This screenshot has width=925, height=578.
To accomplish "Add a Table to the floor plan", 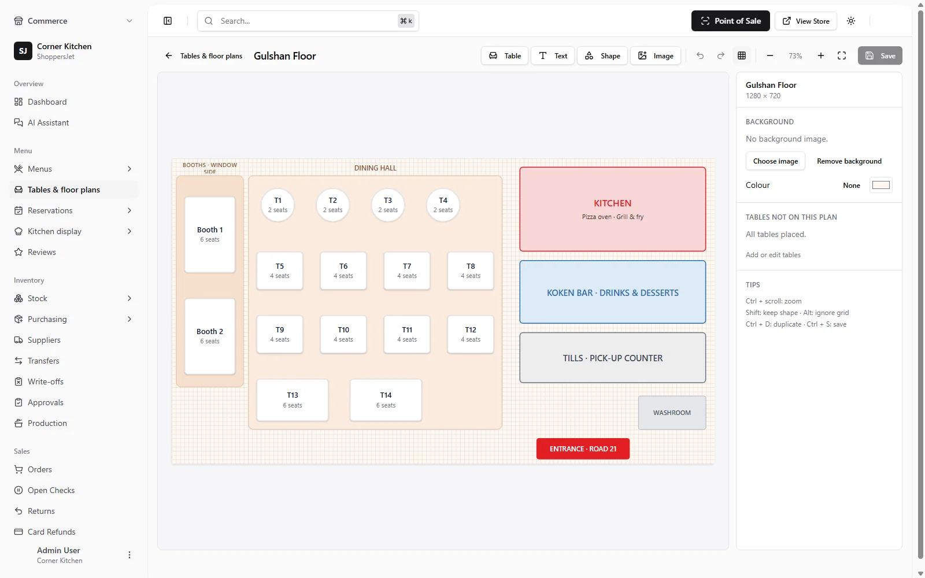I will [505, 55].
